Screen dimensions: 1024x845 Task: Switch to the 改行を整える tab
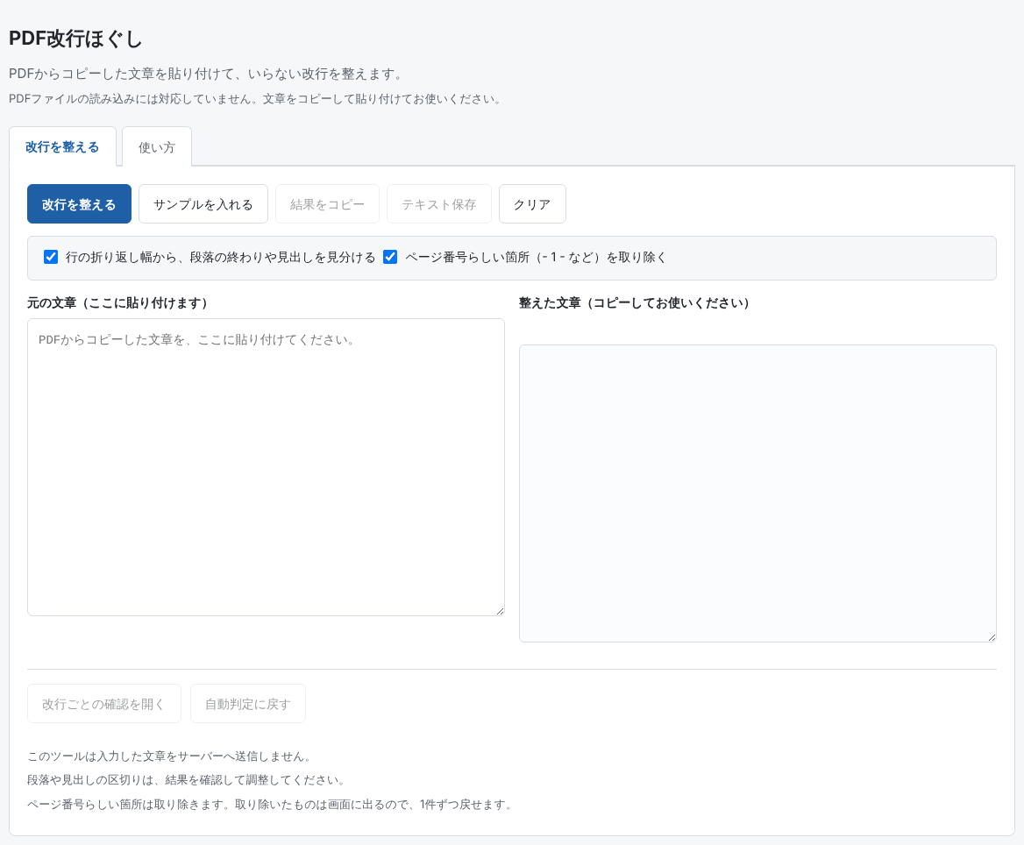pos(63,147)
